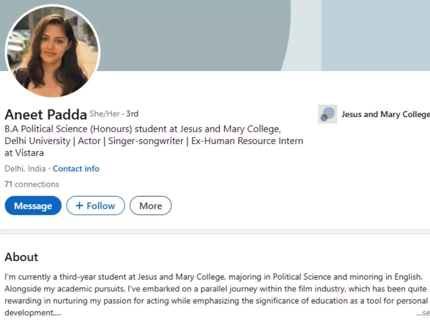Screen dimensions: 430x322
Task: Message Aneet Padda
Action: [x=33, y=206]
